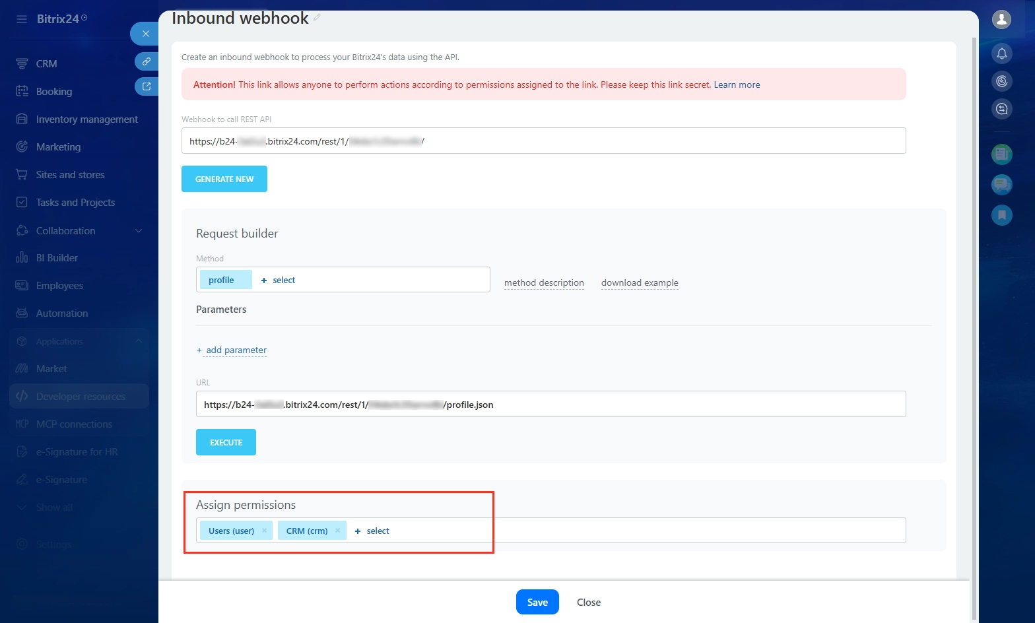This screenshot has width=1035, height=623.
Task: Open Settings in the sidebar
Action: [54, 544]
